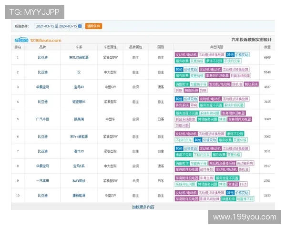Click 车身生锈 tag in the RAV4荣放 row
The width and height of the screenshot is (286, 229).
[x=206, y=178]
